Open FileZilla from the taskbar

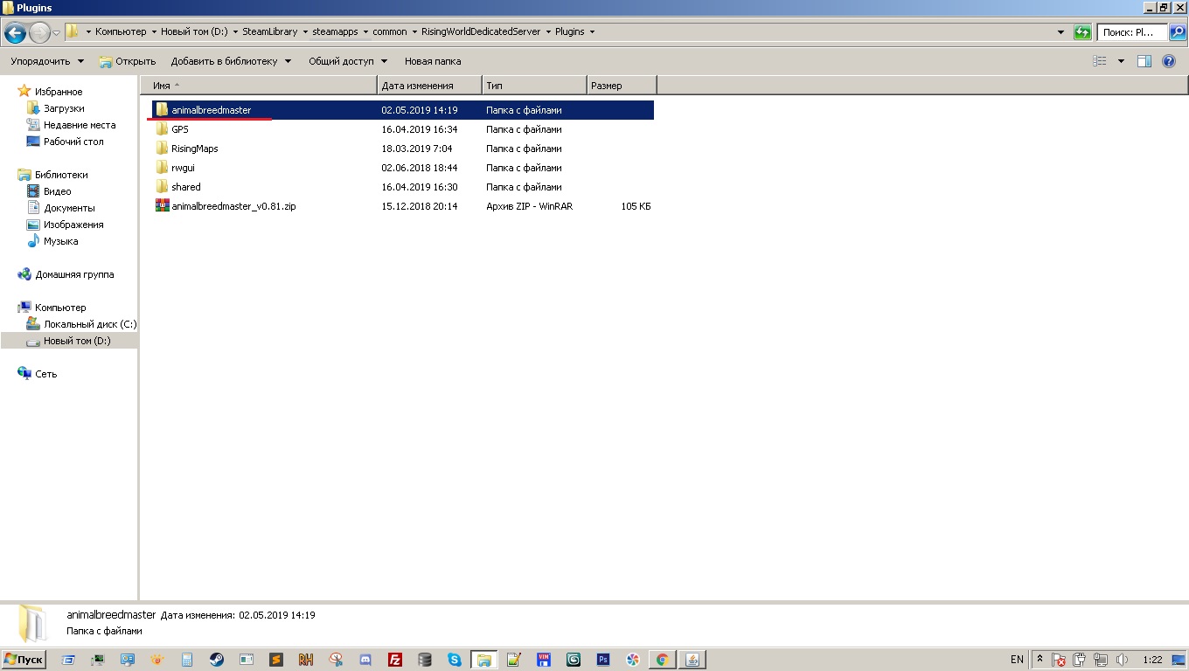[x=395, y=660]
